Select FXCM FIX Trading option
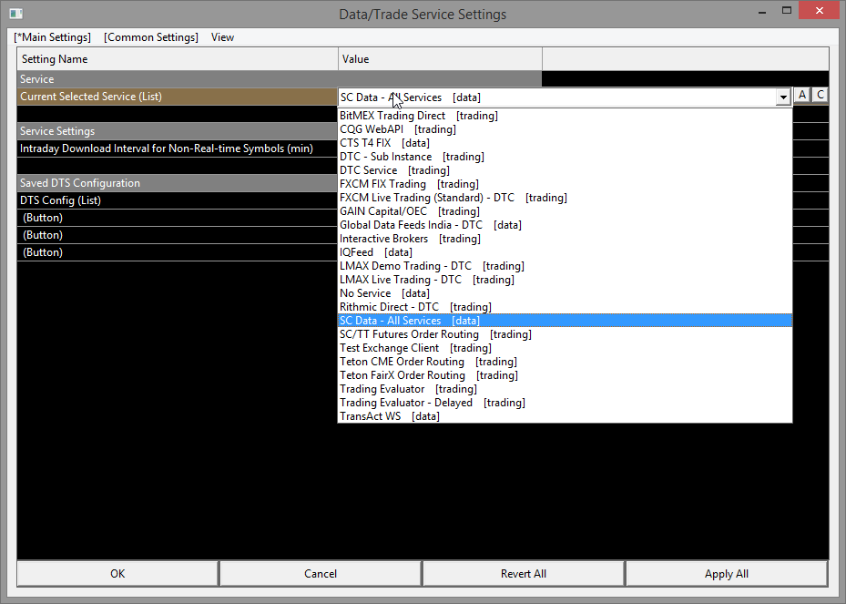This screenshot has width=846, height=604. [x=565, y=184]
